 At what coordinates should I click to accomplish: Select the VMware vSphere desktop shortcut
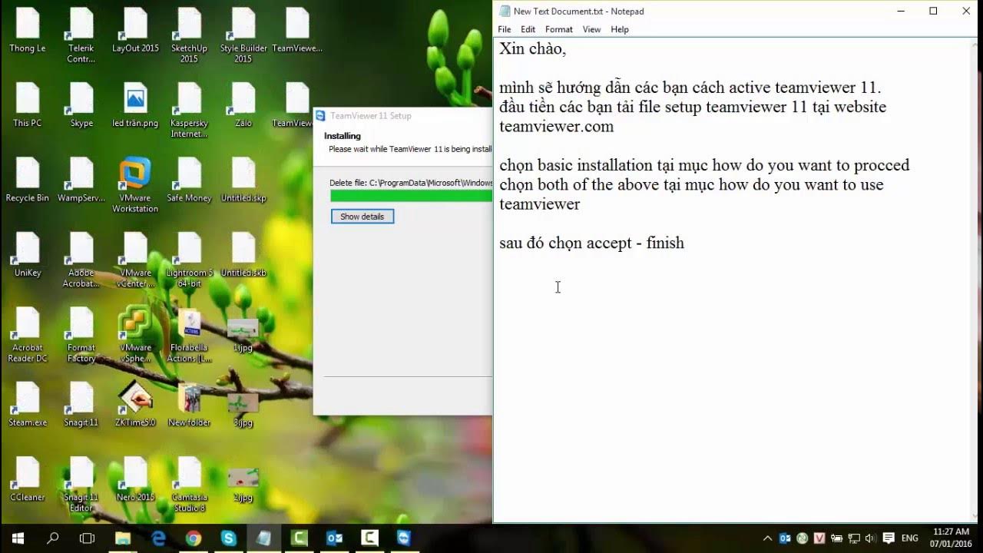(x=135, y=335)
